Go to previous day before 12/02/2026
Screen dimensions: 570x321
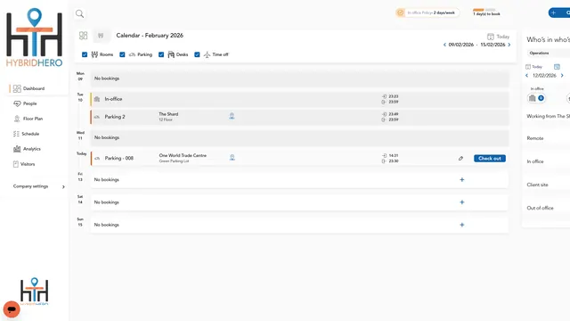526,76
